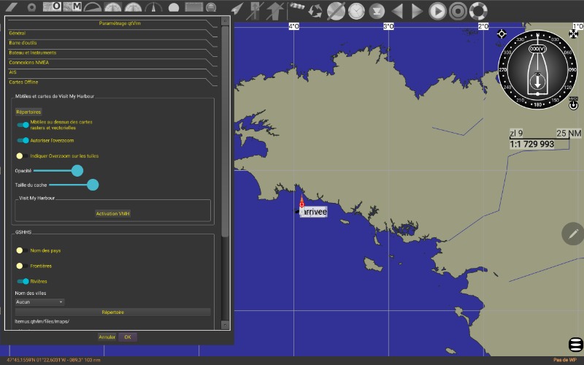Enable the Nom des pays option
Screen dimensions: 584x365
[x=23, y=250]
